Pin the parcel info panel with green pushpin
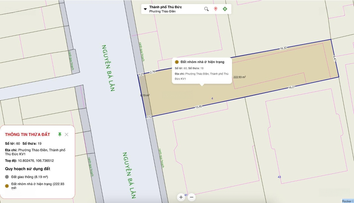 coord(60,134)
